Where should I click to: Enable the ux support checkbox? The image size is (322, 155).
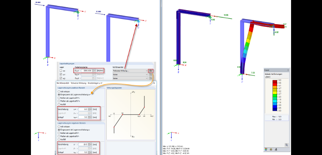click(61, 70)
